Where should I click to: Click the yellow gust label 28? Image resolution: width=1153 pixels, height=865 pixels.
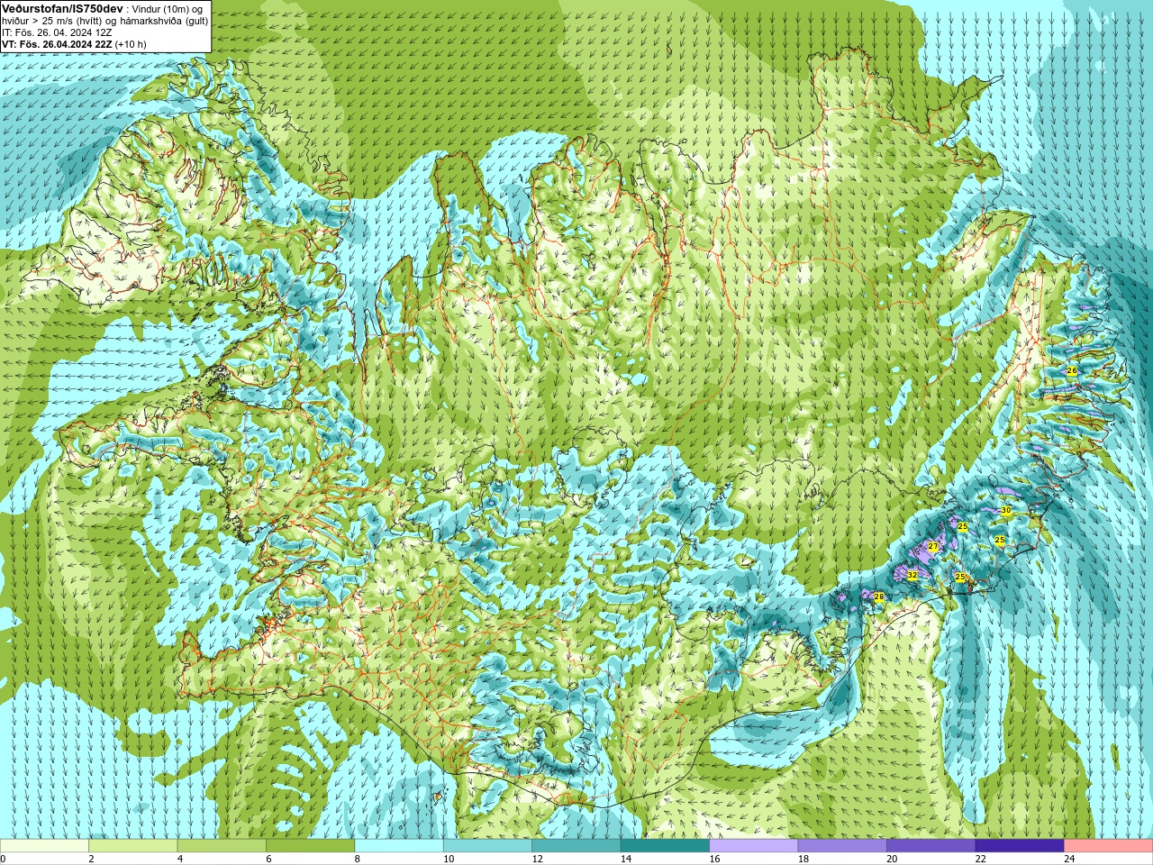coord(879,596)
